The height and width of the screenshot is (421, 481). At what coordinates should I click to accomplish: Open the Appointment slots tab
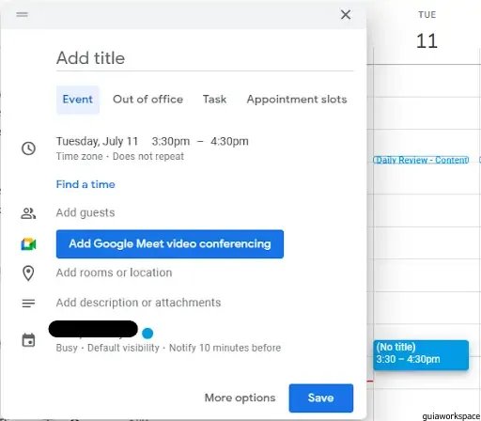[x=297, y=100]
